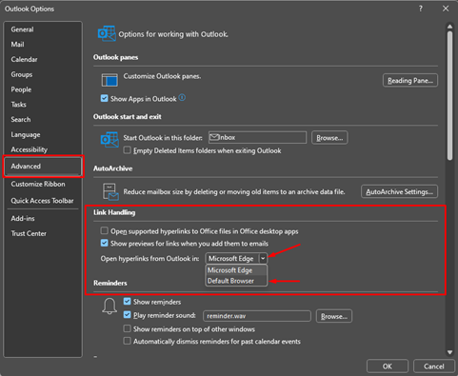458x376 pixels.
Task: Open the Quick Access Toolbar category
Action: [42, 201]
